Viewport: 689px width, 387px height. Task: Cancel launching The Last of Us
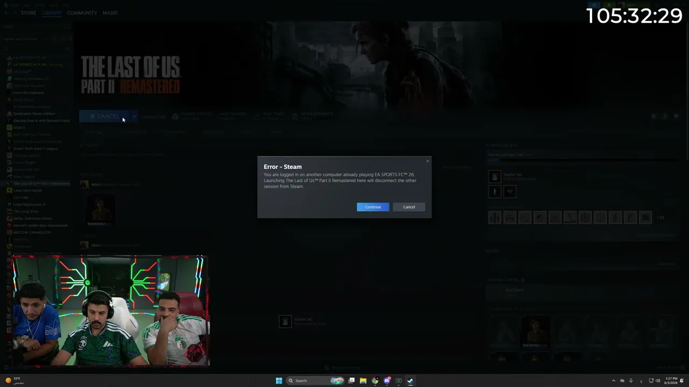pyautogui.click(x=105, y=116)
